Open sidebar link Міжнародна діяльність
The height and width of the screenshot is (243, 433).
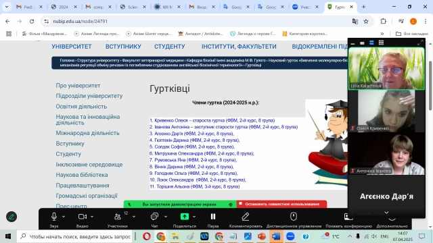[87, 133]
